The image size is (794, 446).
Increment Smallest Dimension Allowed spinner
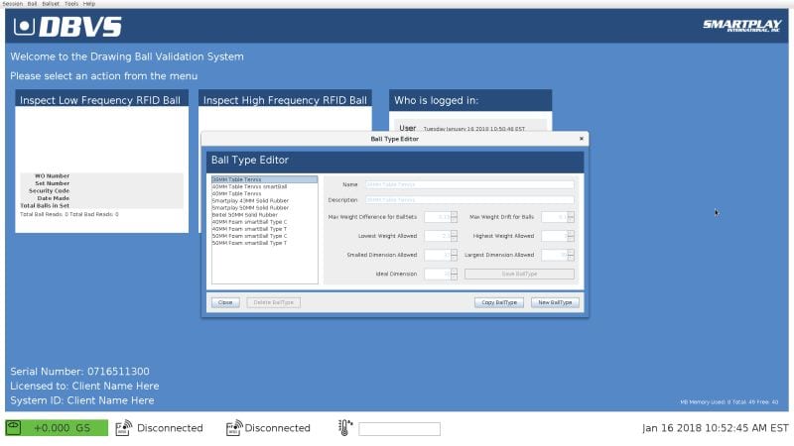click(x=454, y=253)
